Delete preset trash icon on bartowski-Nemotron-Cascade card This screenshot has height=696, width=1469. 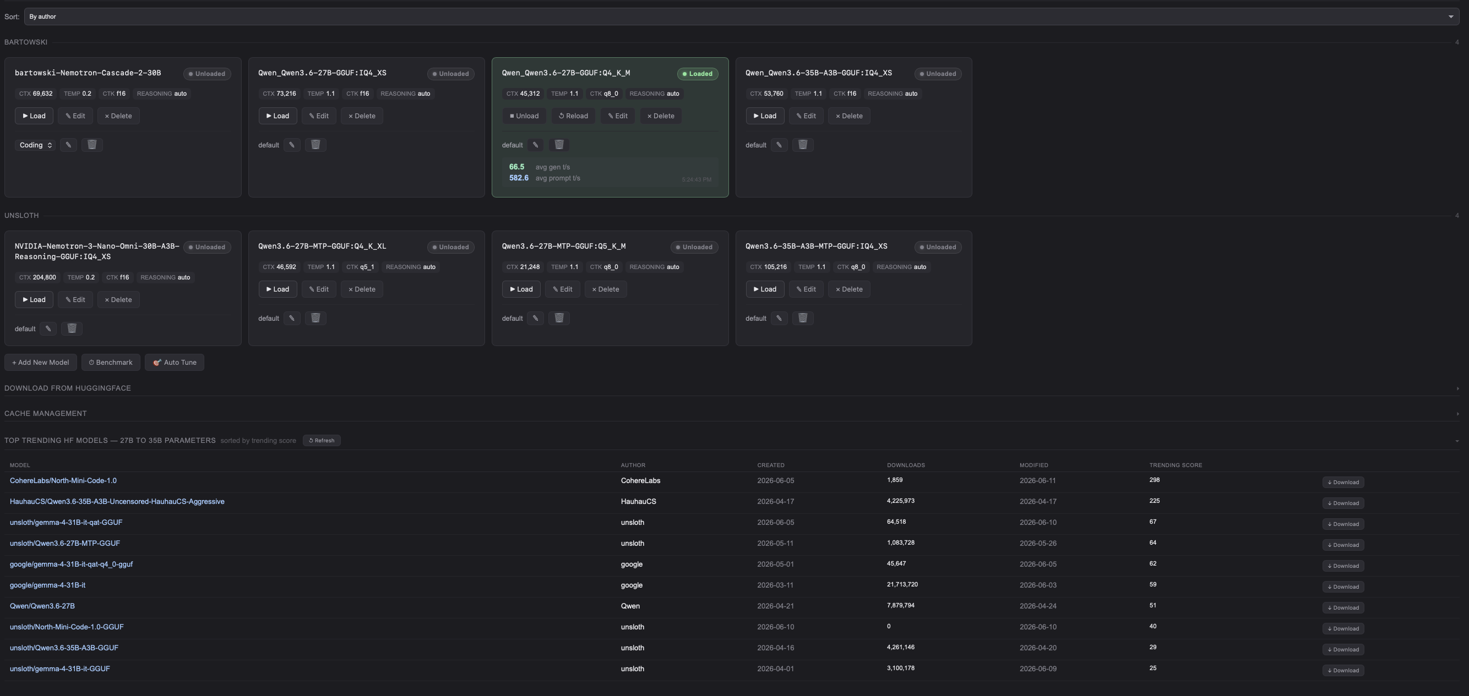92,145
